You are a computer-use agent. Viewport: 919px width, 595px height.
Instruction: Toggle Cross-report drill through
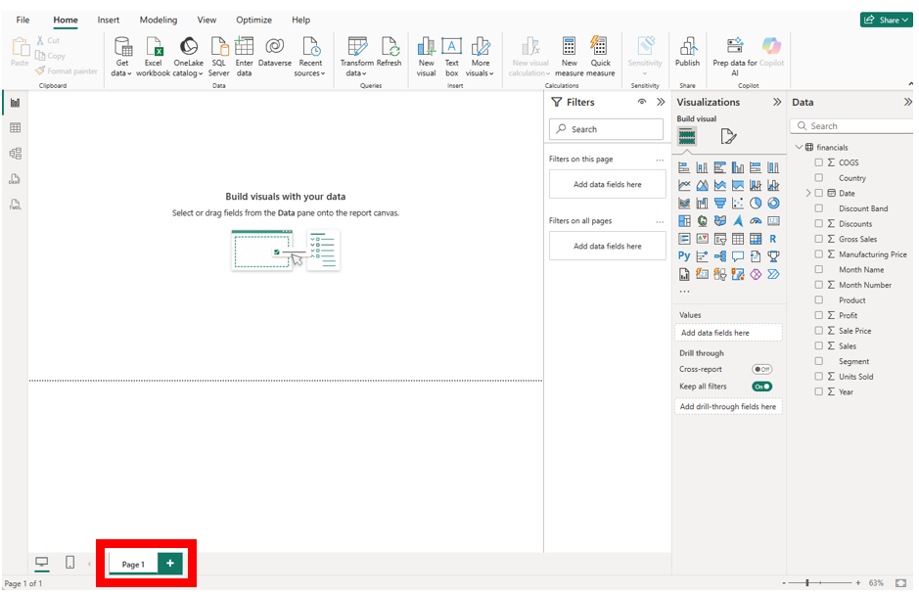pos(762,369)
